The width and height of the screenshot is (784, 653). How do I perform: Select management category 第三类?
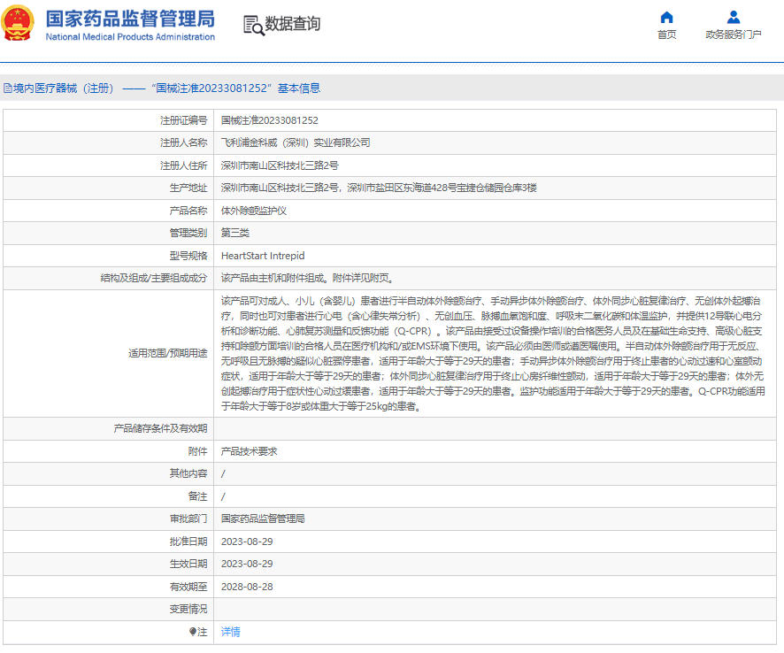coord(235,233)
